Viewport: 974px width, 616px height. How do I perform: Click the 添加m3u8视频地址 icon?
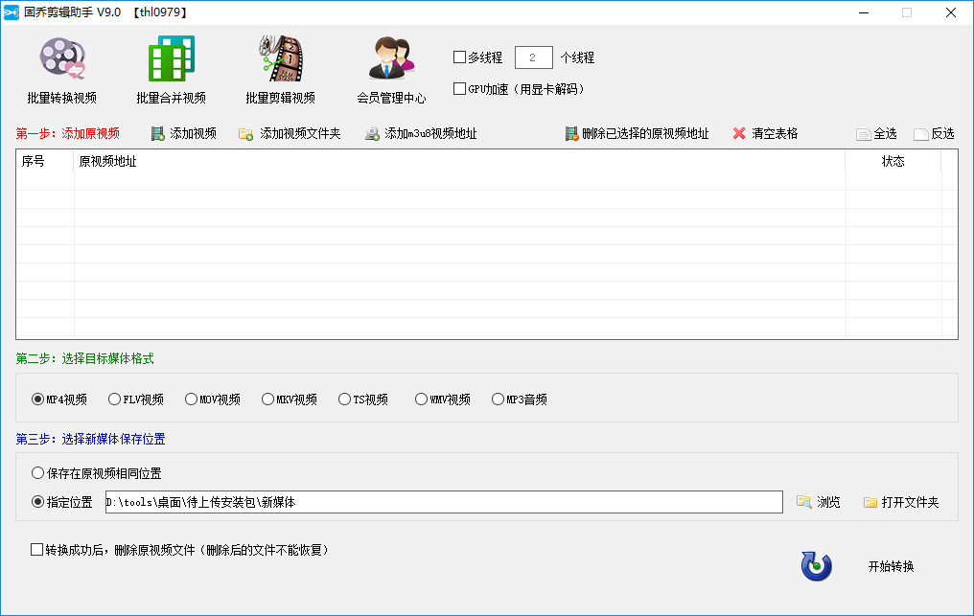click(x=372, y=133)
